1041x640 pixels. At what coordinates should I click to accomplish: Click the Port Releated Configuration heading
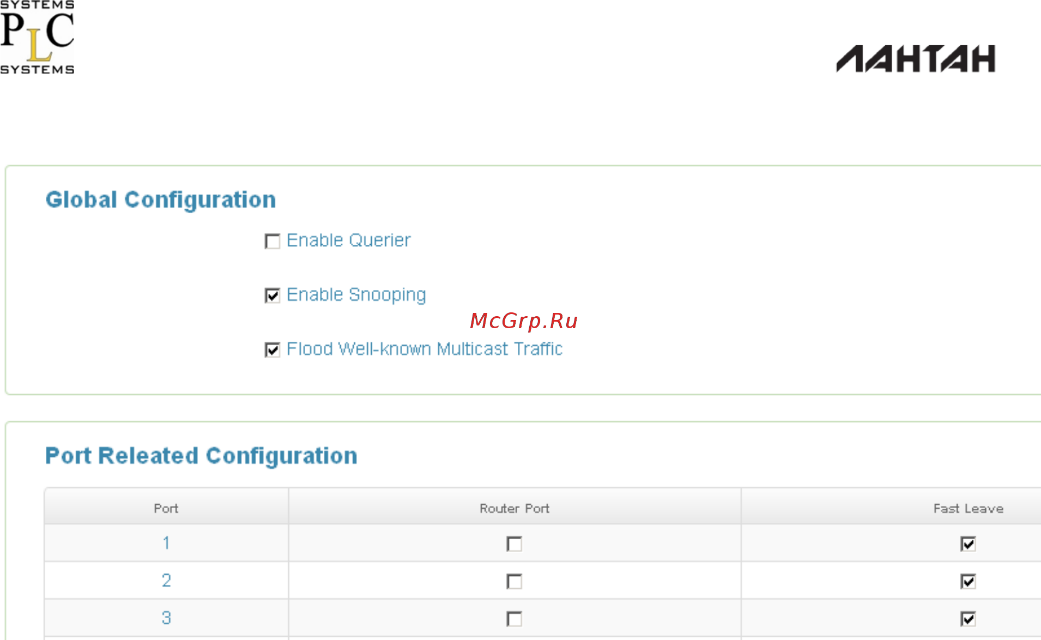click(x=201, y=456)
